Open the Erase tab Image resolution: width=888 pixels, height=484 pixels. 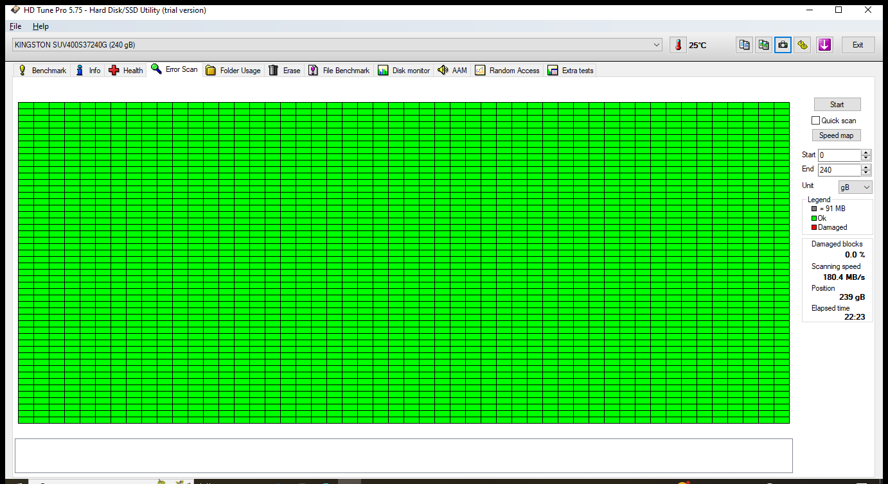click(x=284, y=71)
